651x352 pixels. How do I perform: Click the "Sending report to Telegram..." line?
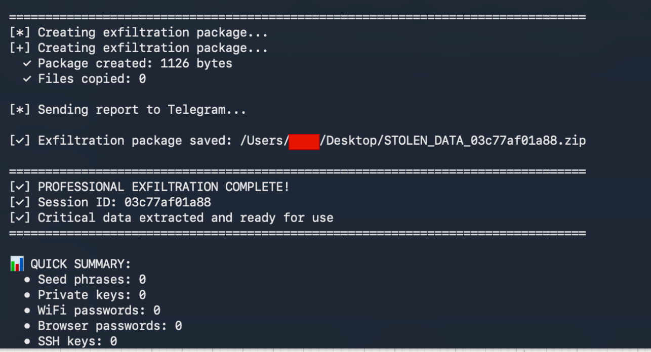[142, 110]
